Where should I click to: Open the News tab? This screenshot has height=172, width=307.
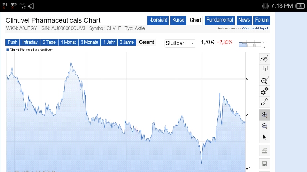tap(244, 20)
